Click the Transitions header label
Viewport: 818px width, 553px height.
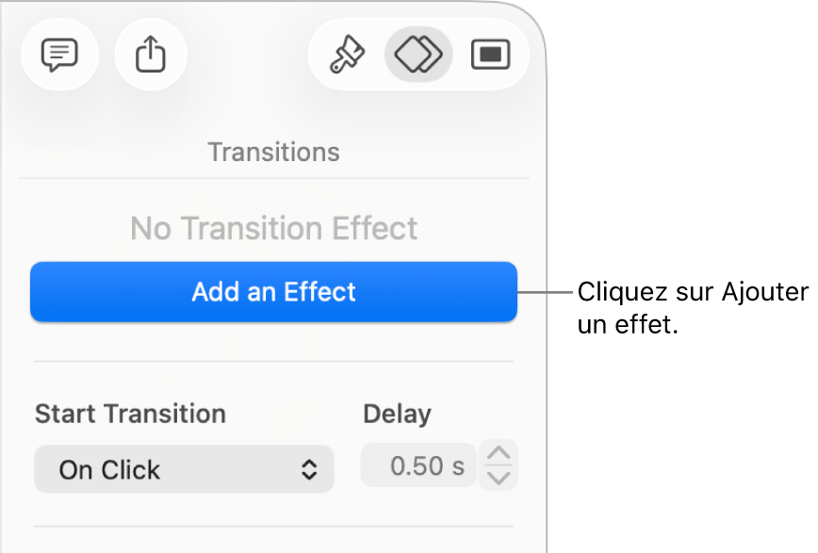coord(273,151)
